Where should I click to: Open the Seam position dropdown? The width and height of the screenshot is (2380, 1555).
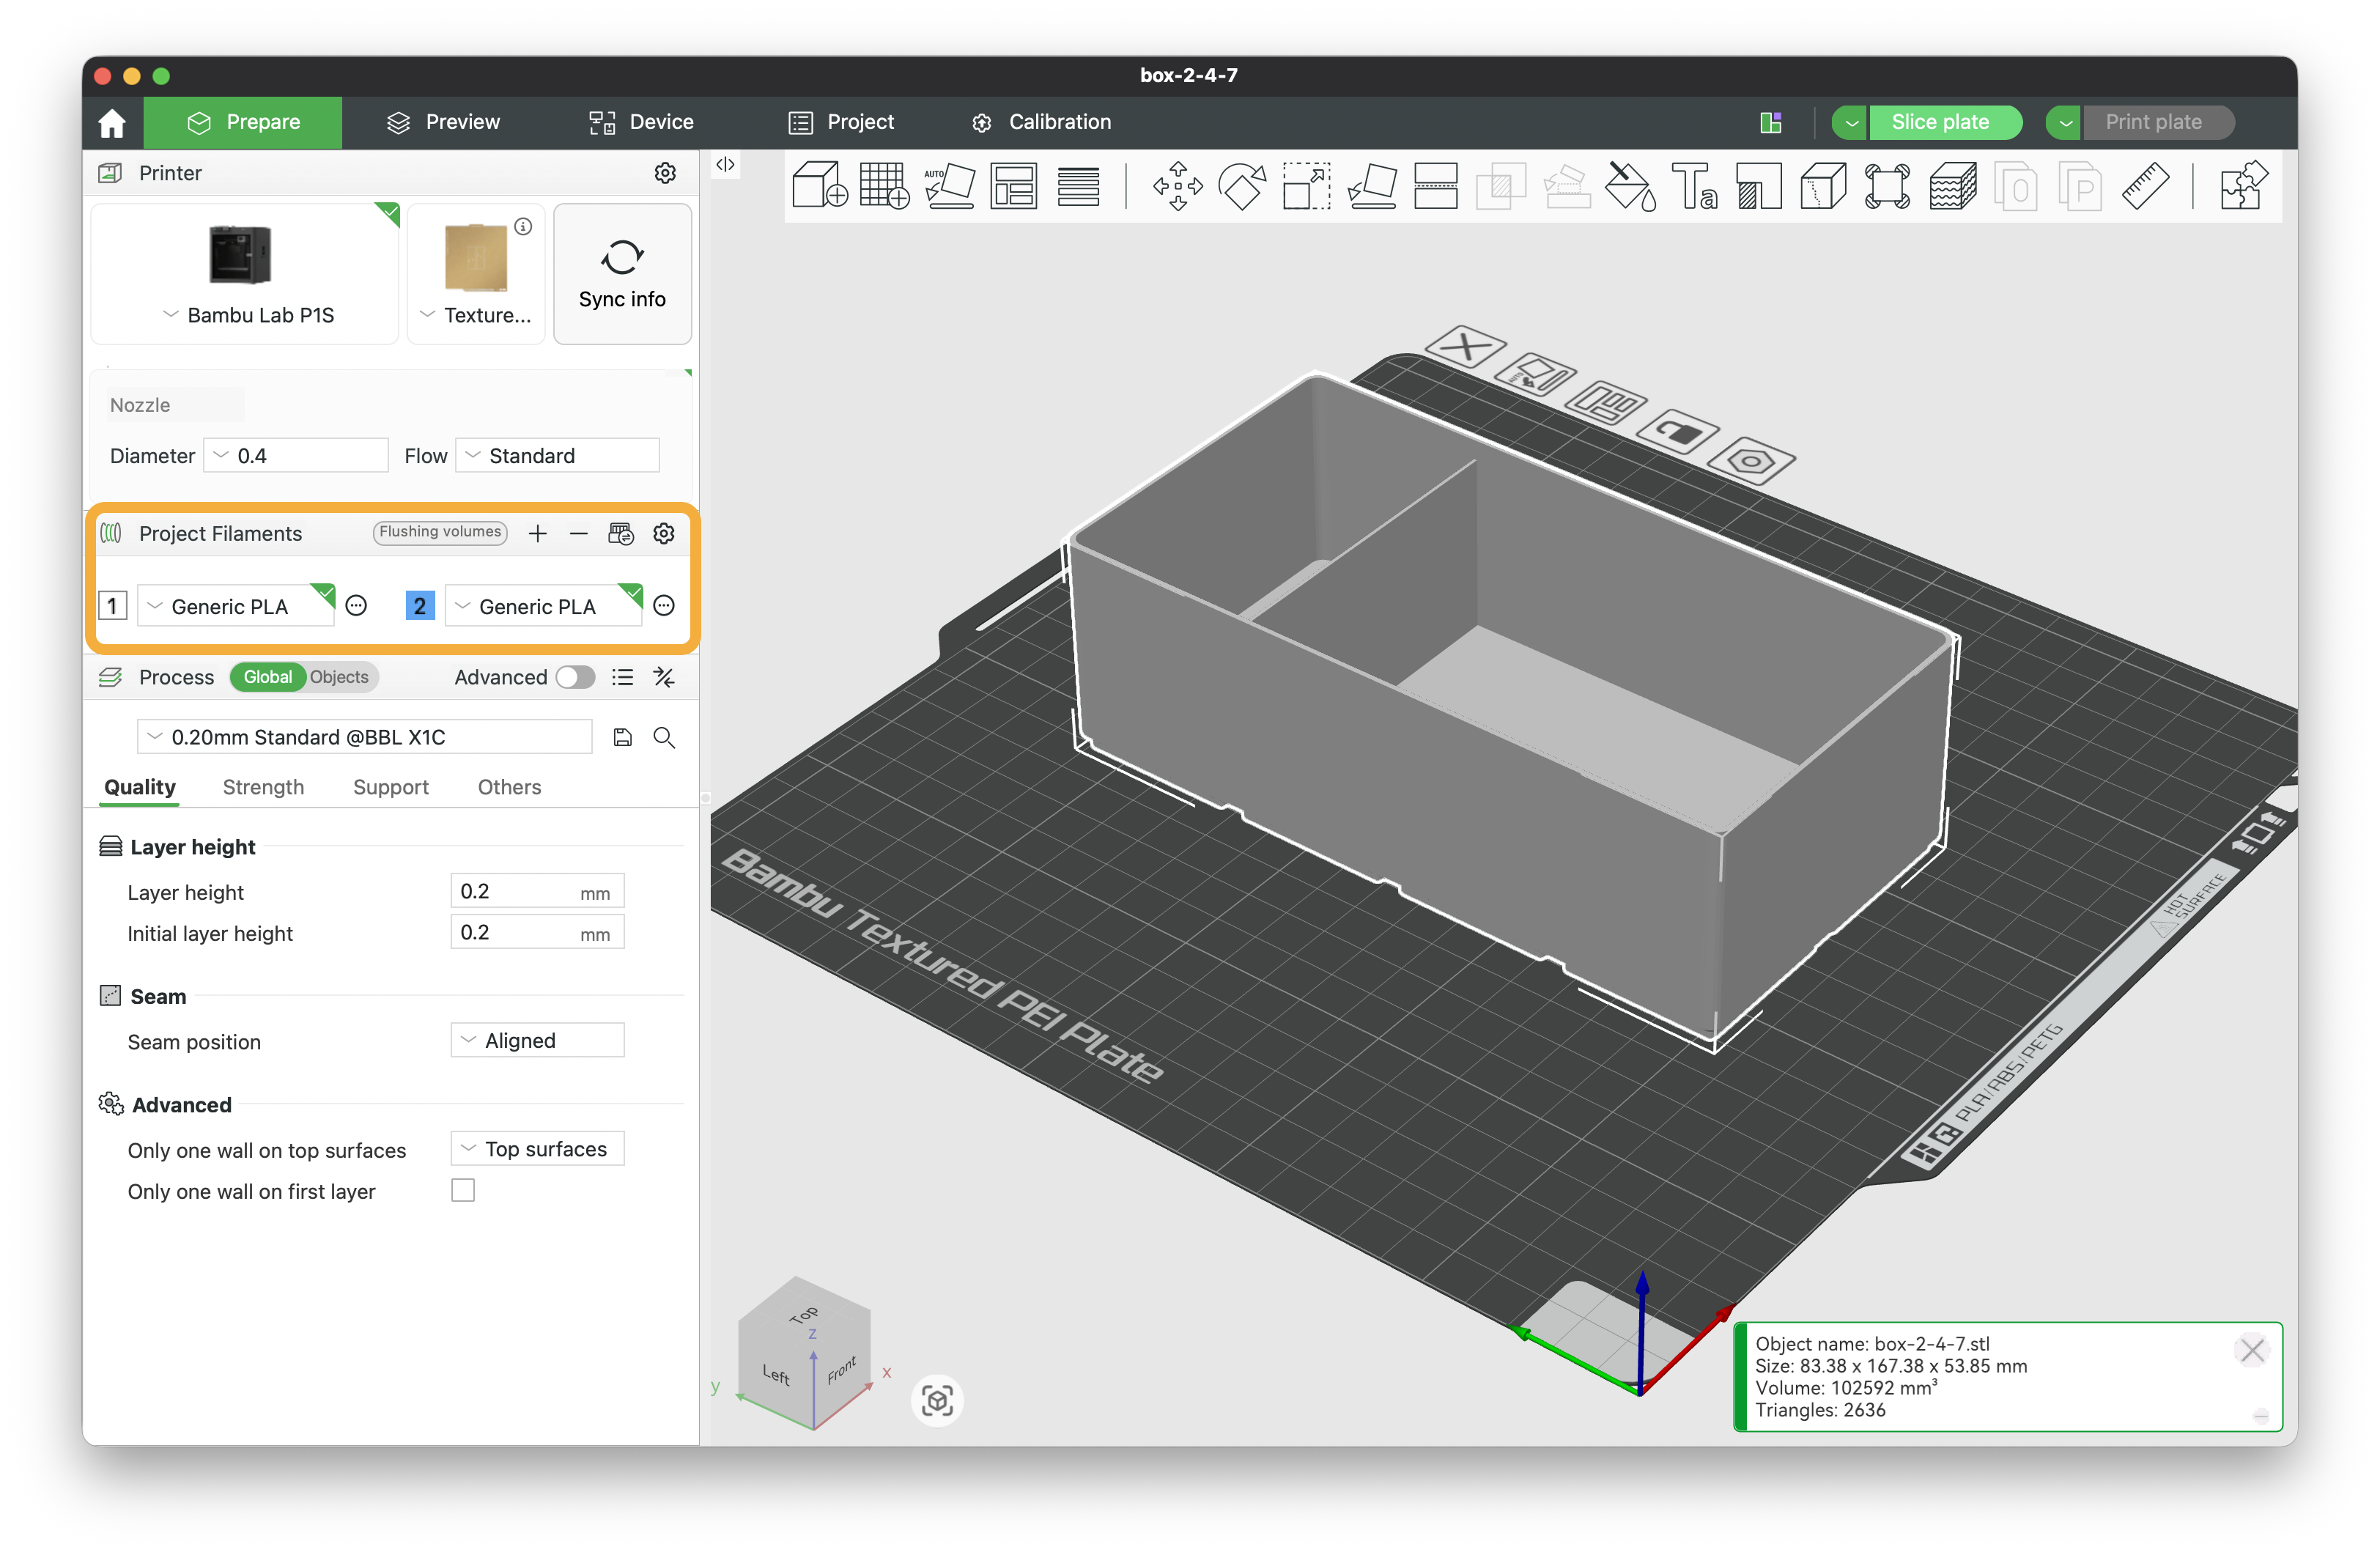click(537, 1040)
